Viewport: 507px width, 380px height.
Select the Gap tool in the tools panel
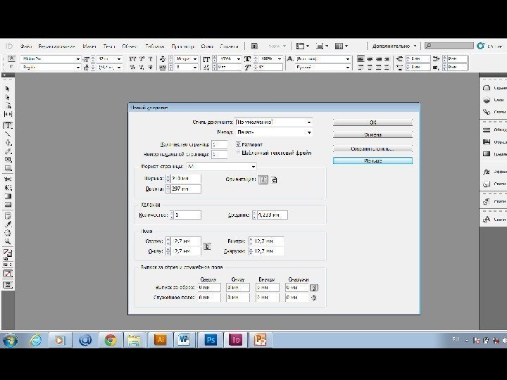pyautogui.click(x=8, y=114)
